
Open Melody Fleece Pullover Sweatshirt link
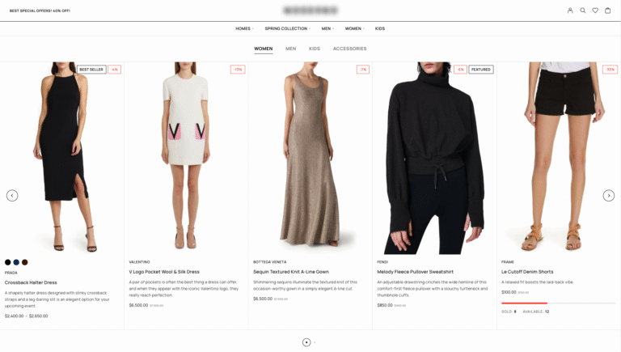415,272
